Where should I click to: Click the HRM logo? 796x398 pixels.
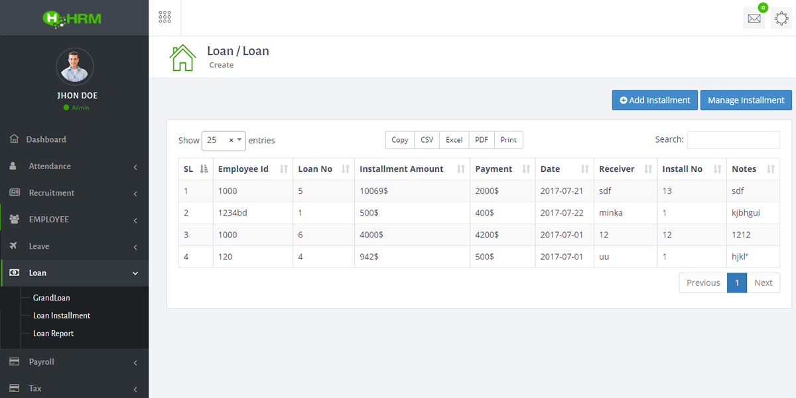click(x=73, y=19)
